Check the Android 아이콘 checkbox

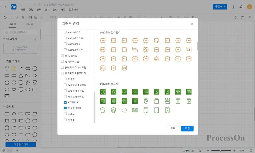65,50
